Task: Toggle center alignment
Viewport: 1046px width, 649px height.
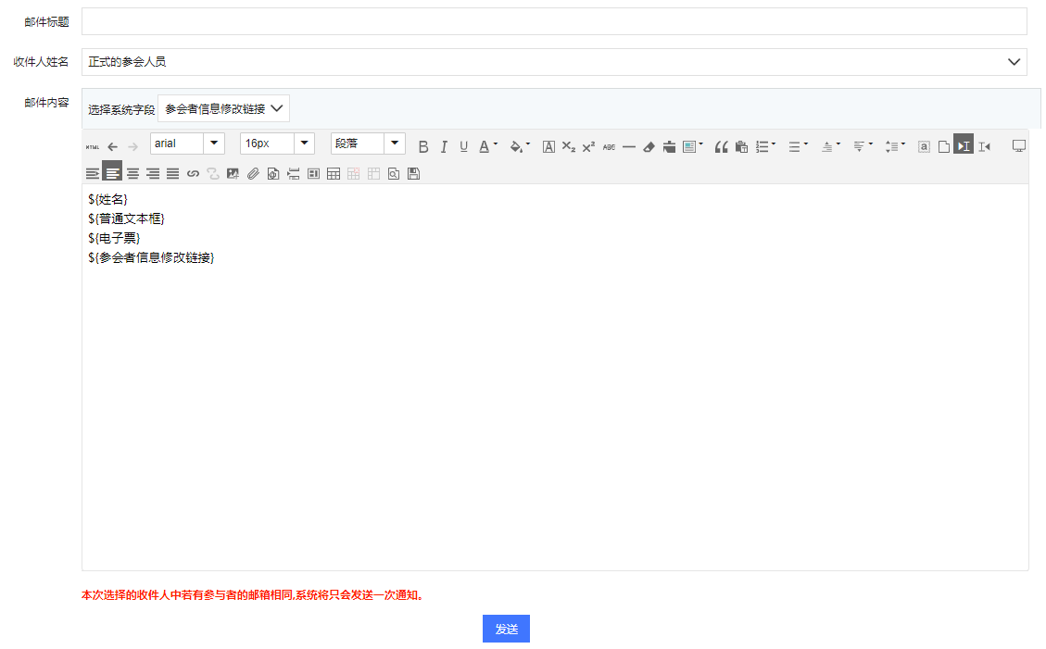Action: 132,174
